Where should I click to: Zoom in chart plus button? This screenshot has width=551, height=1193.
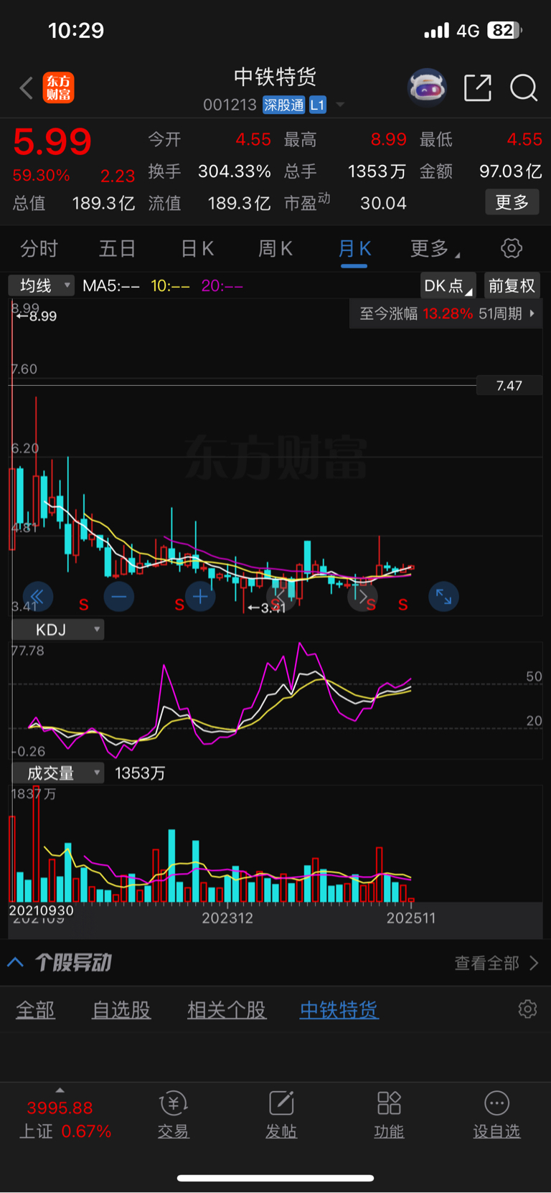pyautogui.click(x=200, y=596)
